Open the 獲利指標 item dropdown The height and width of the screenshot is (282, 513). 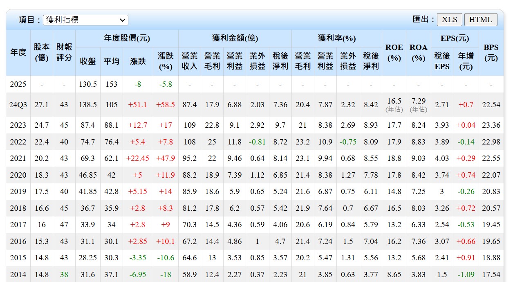(85, 20)
